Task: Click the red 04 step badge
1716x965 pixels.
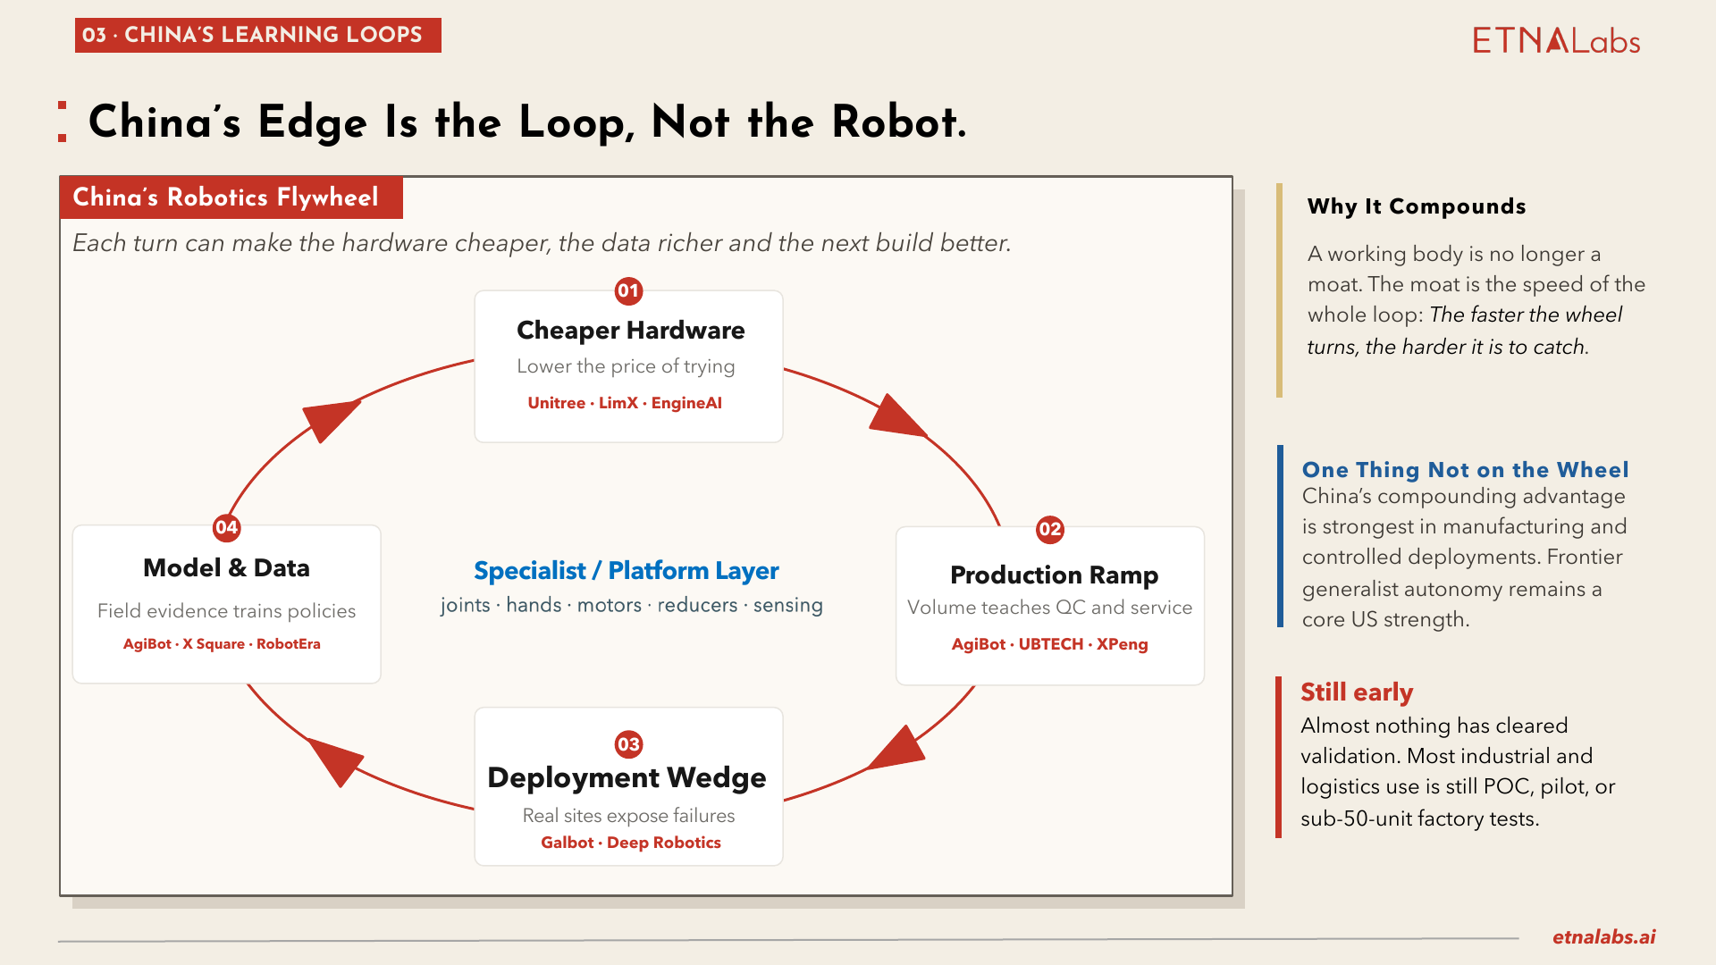Action: [x=226, y=527]
